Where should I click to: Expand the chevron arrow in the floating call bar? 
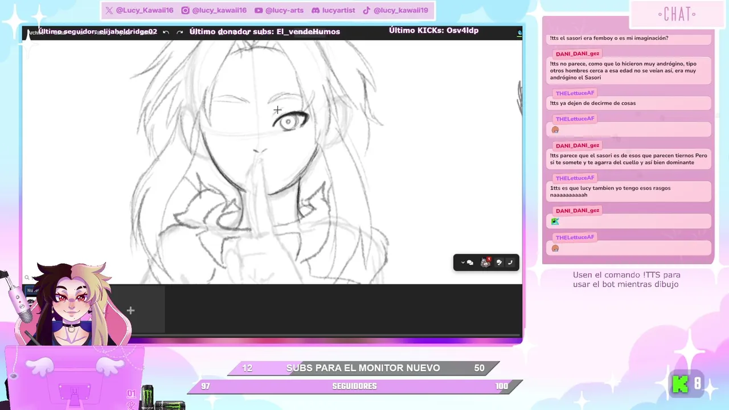click(462, 263)
